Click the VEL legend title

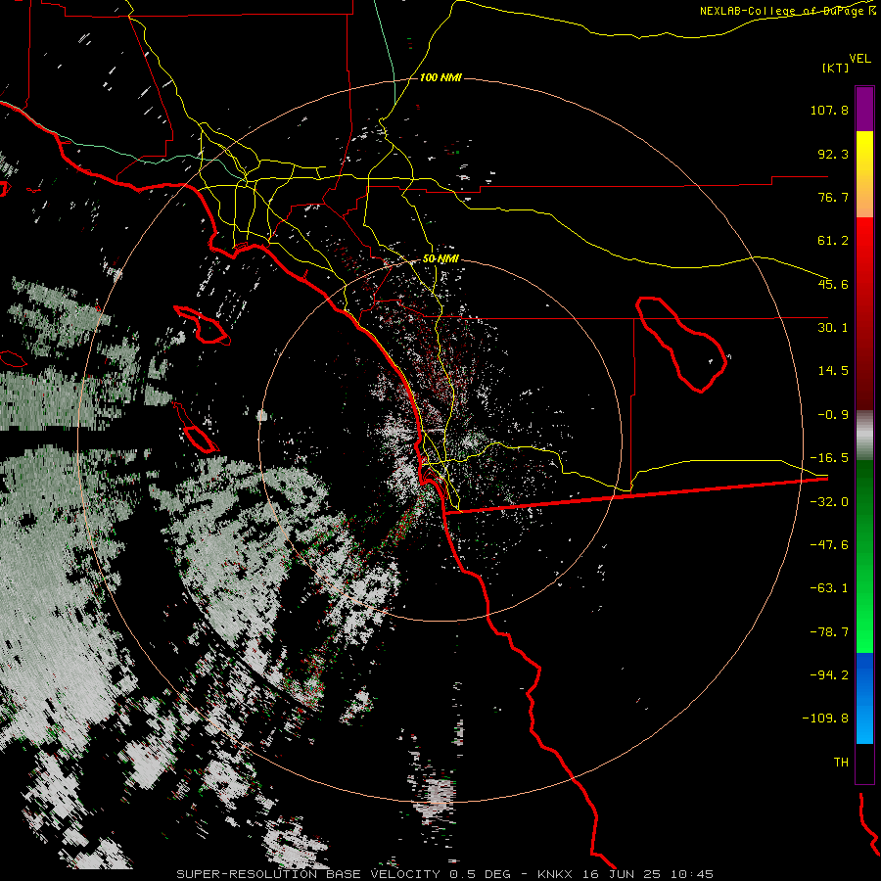(859, 58)
